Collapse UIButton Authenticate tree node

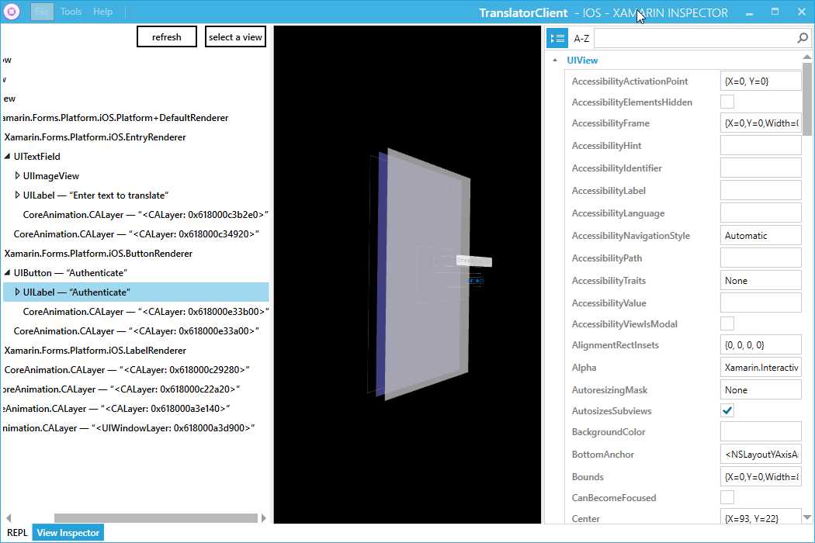7,273
